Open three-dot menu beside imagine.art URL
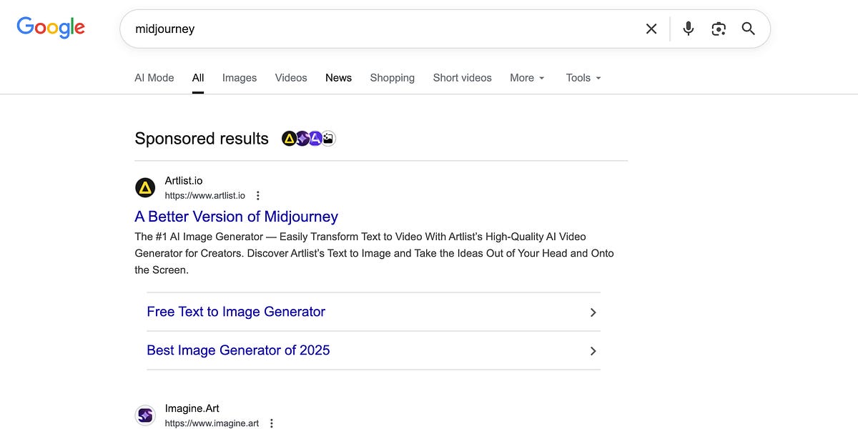Viewport: 858px width, 429px height. [x=272, y=423]
